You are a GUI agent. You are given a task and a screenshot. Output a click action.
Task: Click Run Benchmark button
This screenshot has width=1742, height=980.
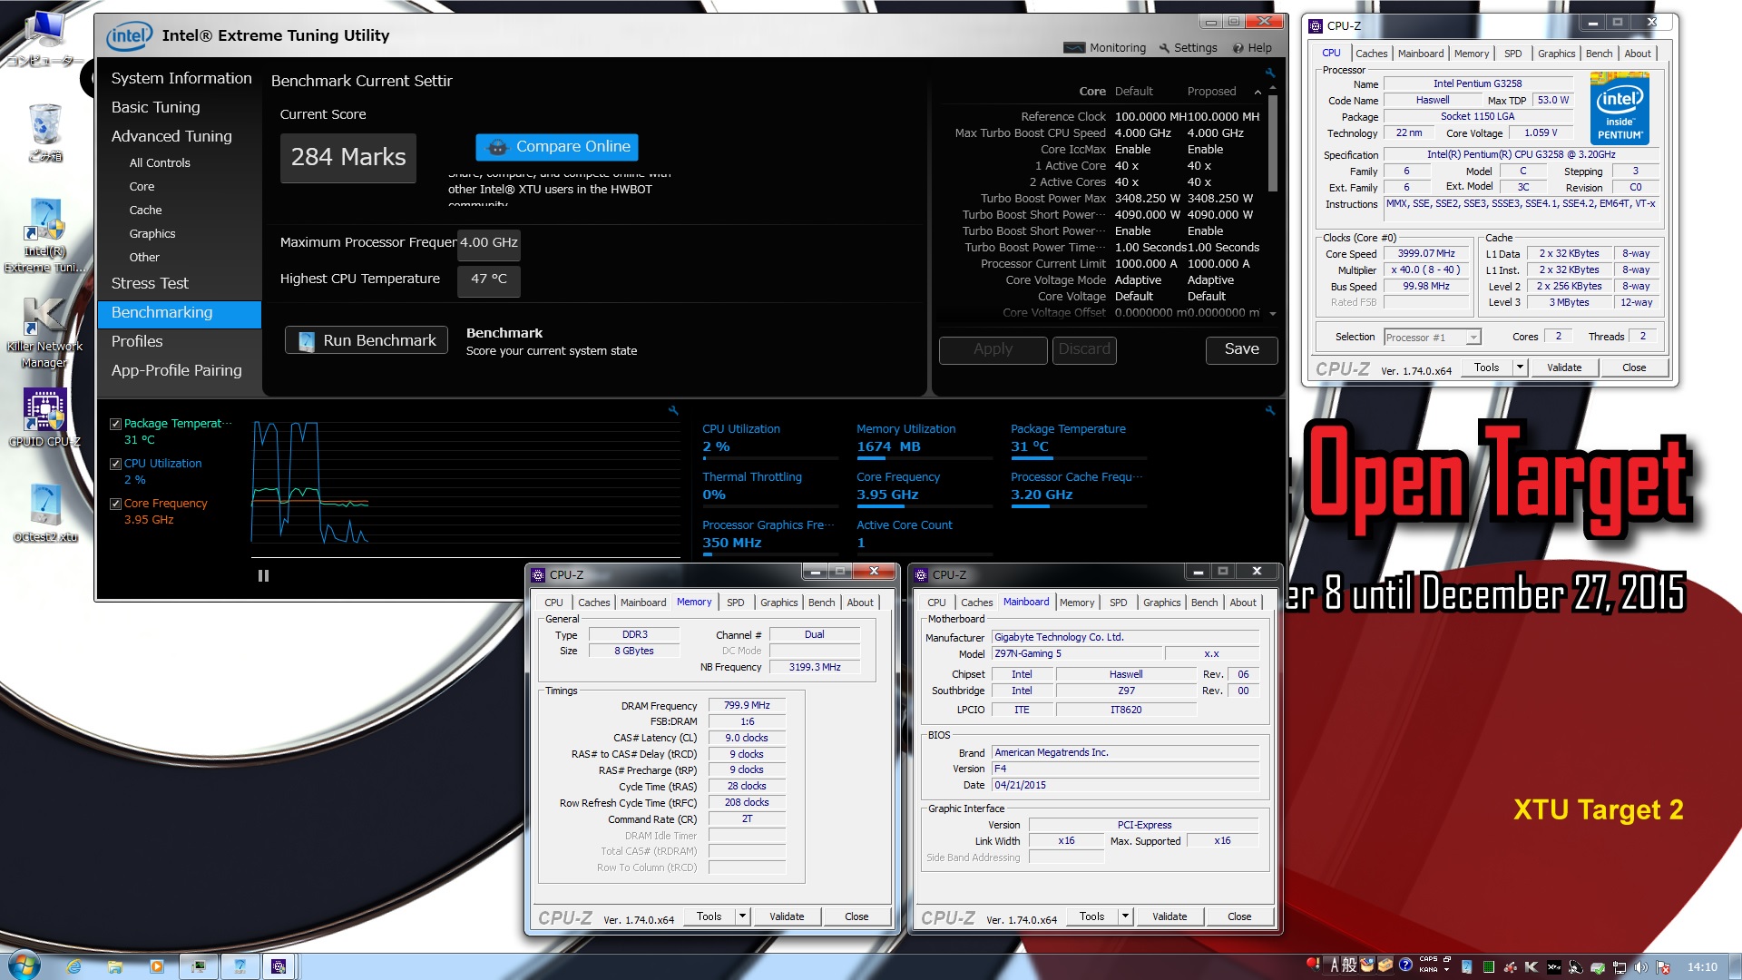[x=367, y=340]
